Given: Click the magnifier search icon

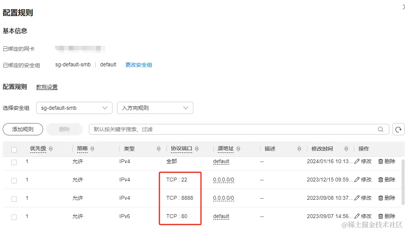Looking at the screenshot, I should click(381, 129).
